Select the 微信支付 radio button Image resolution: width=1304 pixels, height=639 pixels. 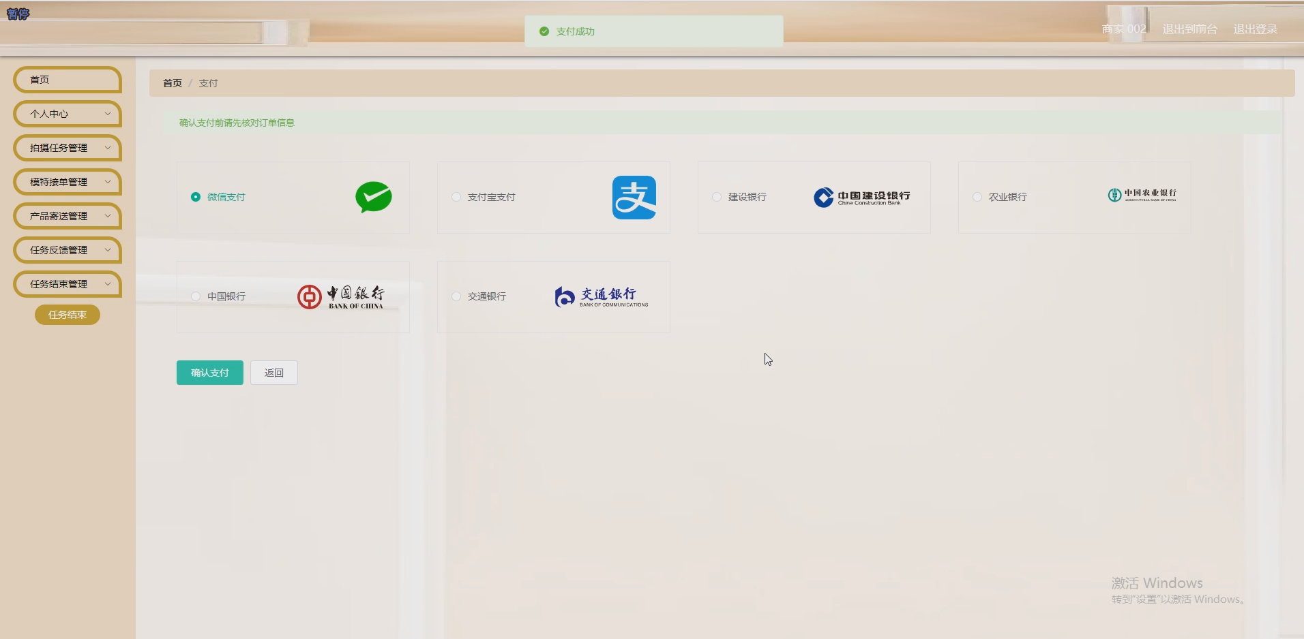(x=196, y=197)
